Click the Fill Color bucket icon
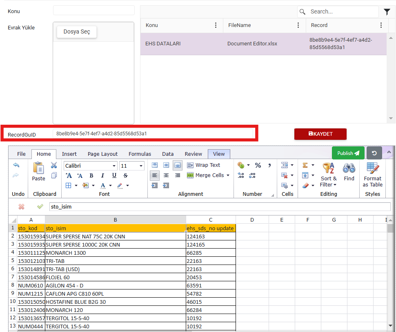This screenshot has height=332, width=396. coord(86,186)
